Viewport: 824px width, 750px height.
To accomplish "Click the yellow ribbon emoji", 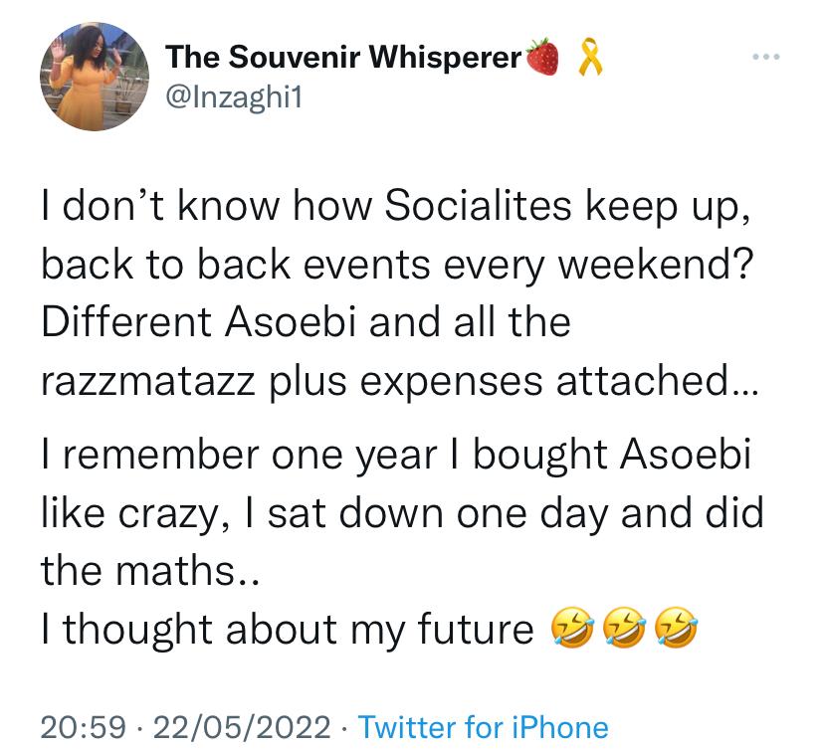I will pyautogui.click(x=589, y=57).
